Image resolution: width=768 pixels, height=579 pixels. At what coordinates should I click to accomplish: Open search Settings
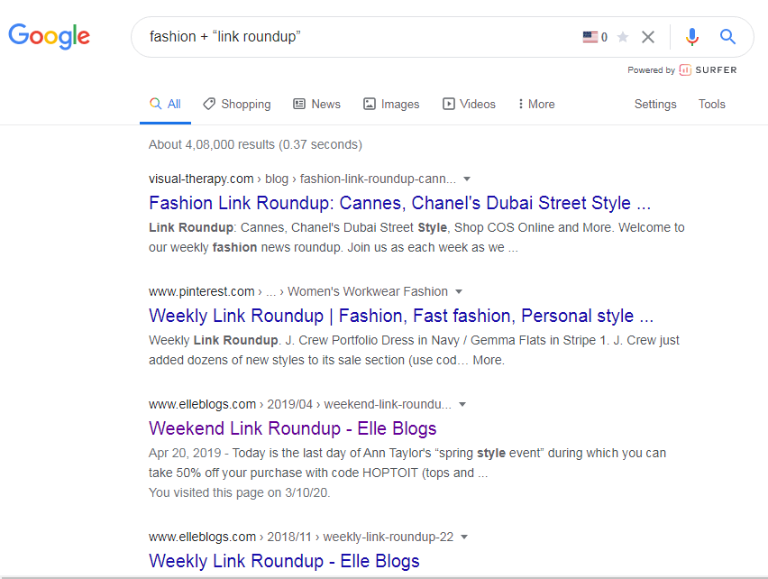click(655, 105)
